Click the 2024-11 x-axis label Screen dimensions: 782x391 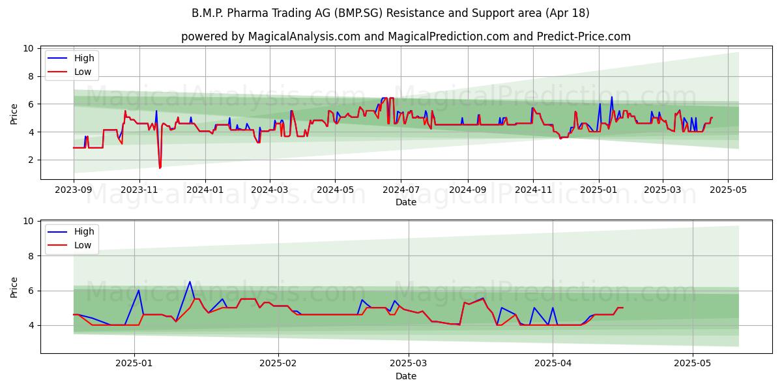coord(533,190)
